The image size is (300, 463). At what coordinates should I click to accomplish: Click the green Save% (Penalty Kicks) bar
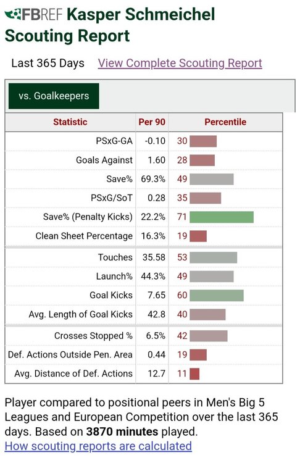[222, 217]
